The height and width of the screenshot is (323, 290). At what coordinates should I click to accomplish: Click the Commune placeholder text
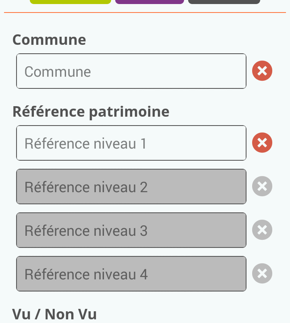[58, 72]
